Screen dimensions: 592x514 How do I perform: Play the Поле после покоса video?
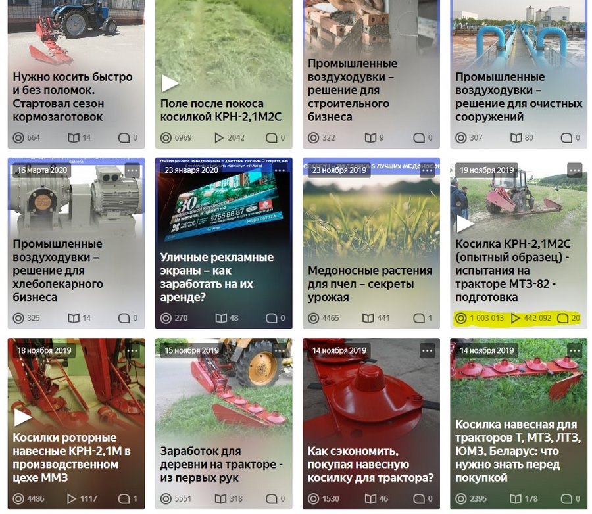pos(170,83)
